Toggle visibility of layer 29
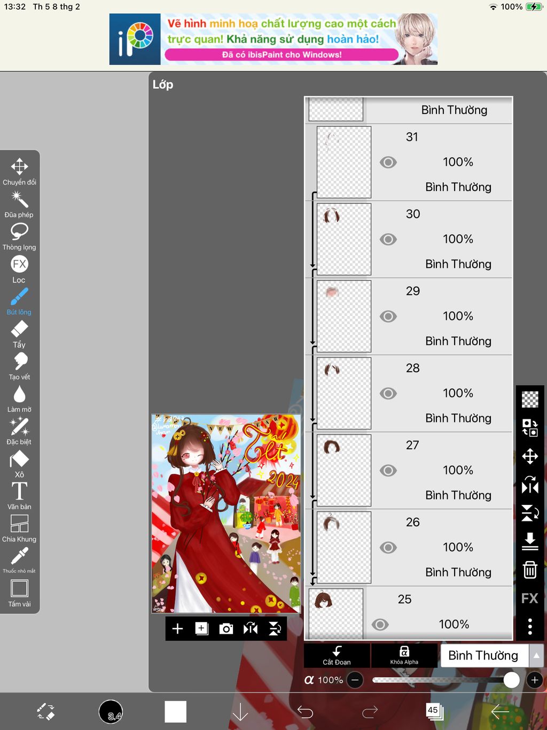Image resolution: width=547 pixels, height=730 pixels. [x=388, y=316]
